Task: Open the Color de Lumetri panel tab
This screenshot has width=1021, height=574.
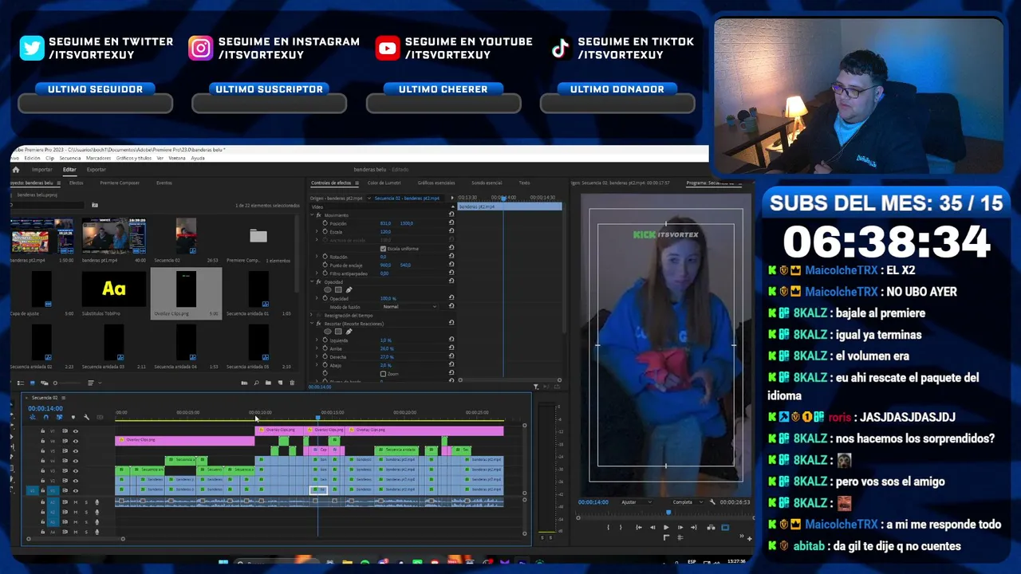Action: [384, 183]
